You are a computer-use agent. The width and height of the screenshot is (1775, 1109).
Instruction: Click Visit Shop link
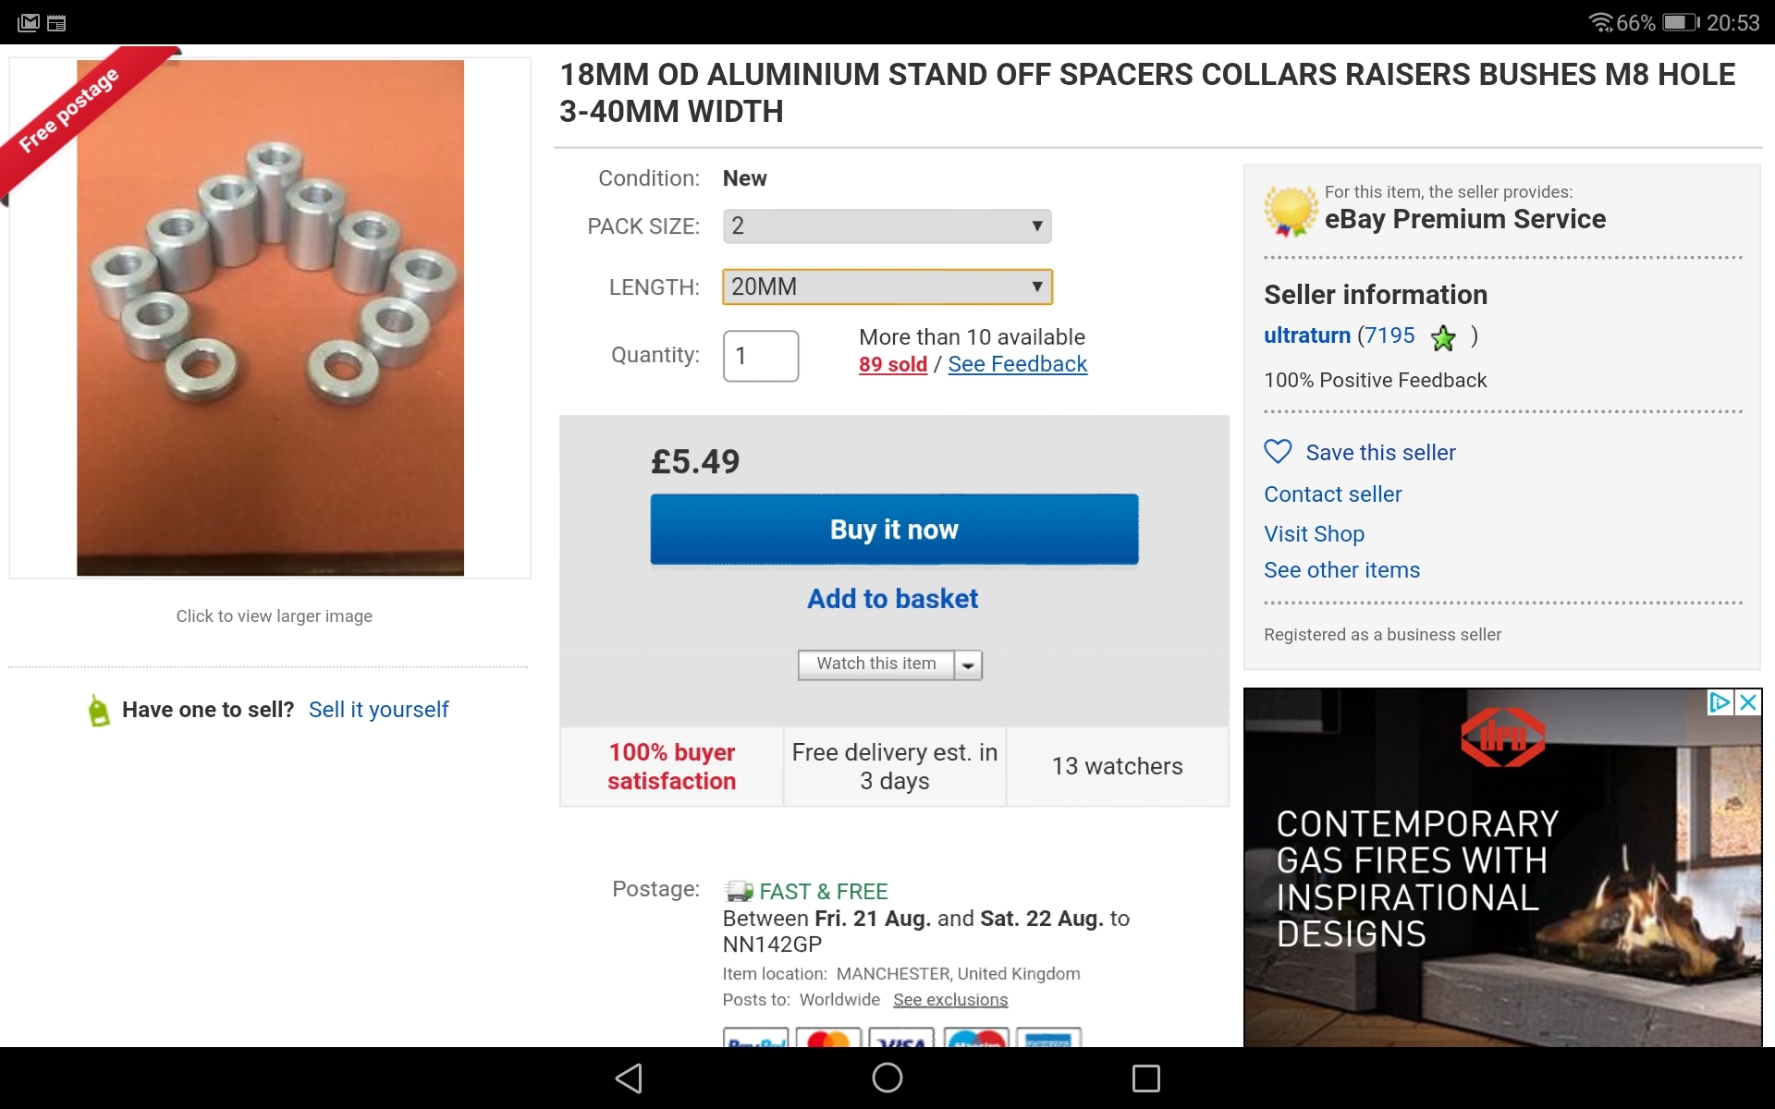point(1314,534)
